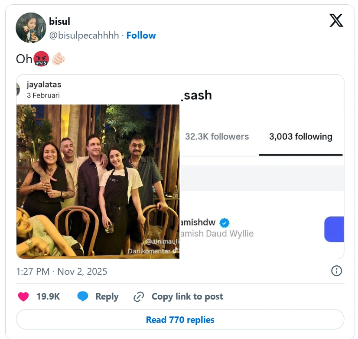The image size is (358, 339).
Task: Select the 32.3K followers tab
Action: [216, 137]
